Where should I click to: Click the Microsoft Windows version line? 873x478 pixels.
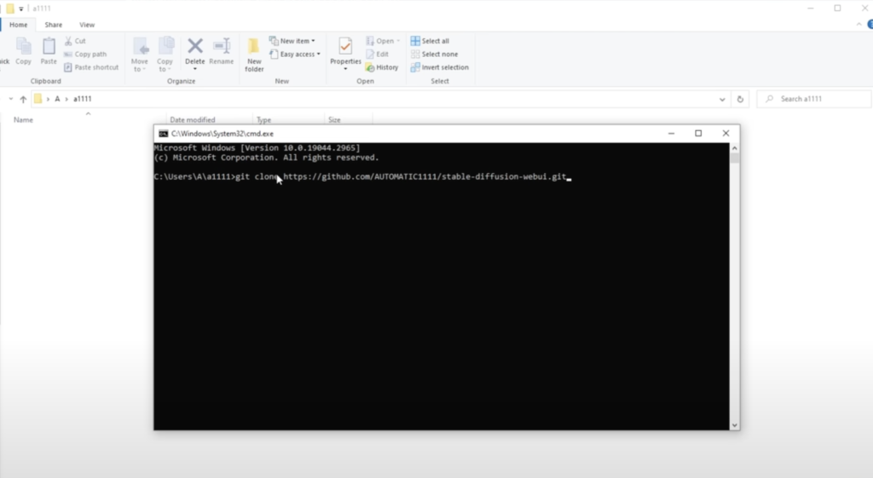point(257,148)
